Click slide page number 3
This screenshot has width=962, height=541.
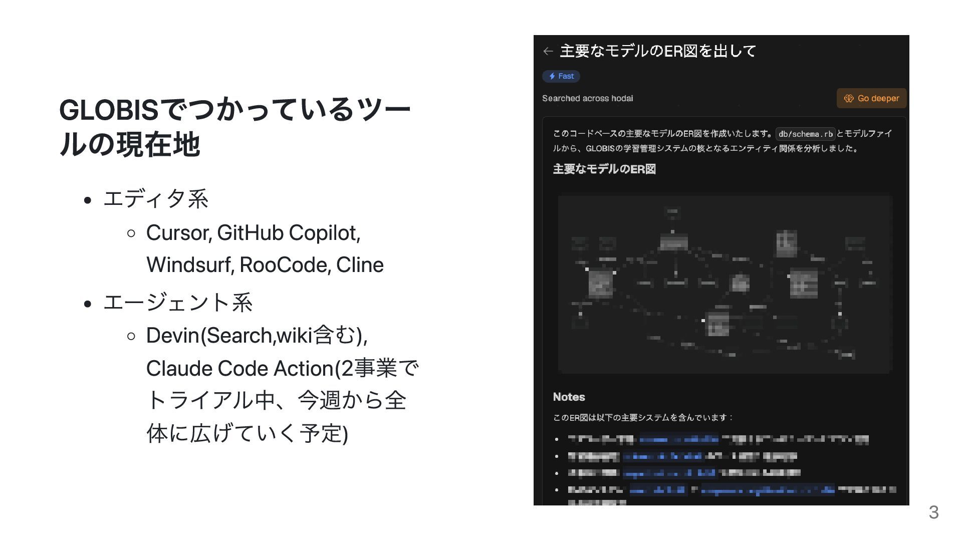933,512
